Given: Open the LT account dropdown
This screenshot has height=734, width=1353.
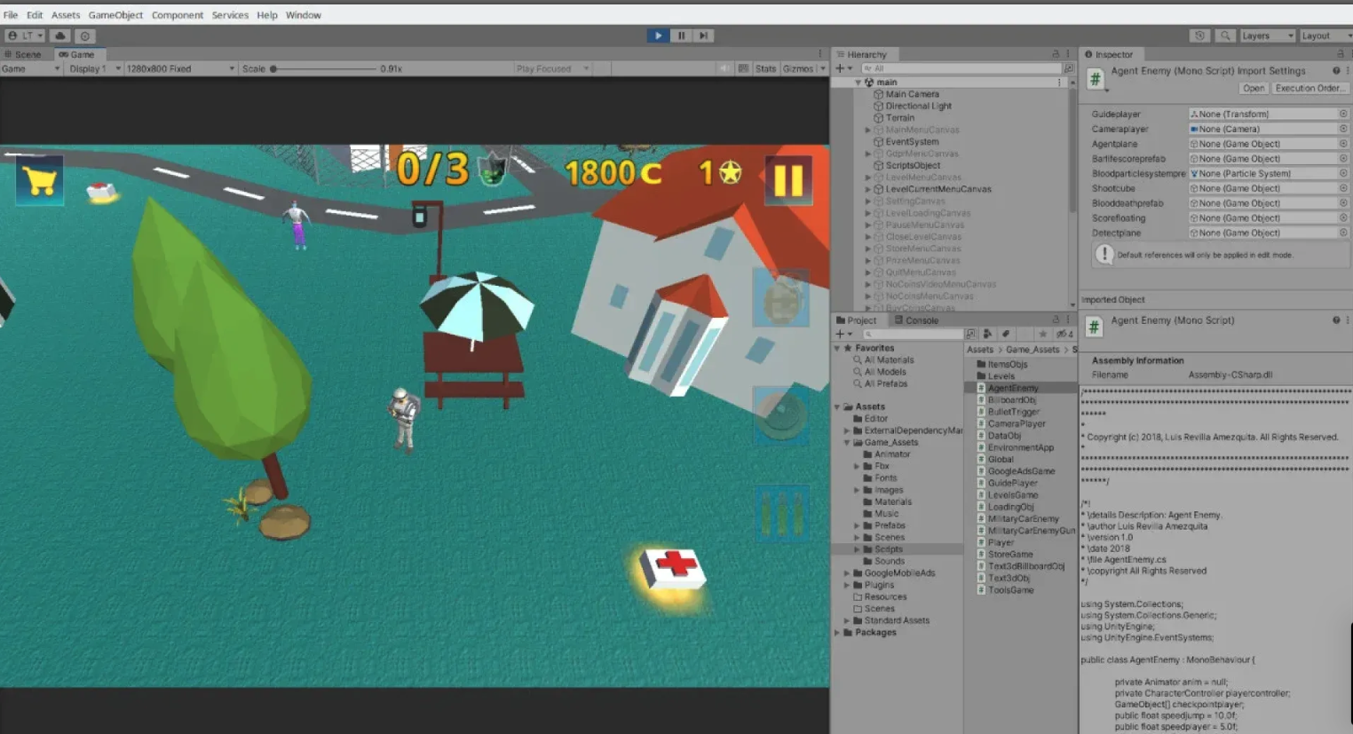Looking at the screenshot, I should [x=25, y=36].
